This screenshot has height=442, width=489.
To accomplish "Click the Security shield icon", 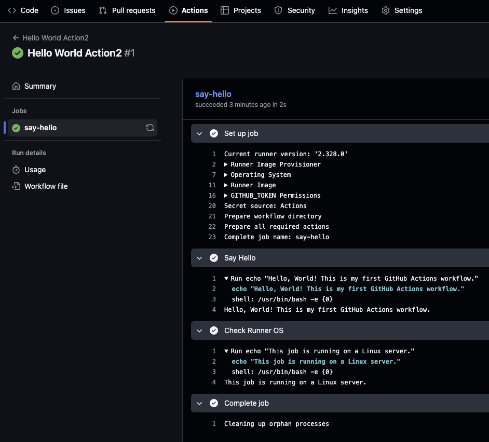I will pos(278,10).
